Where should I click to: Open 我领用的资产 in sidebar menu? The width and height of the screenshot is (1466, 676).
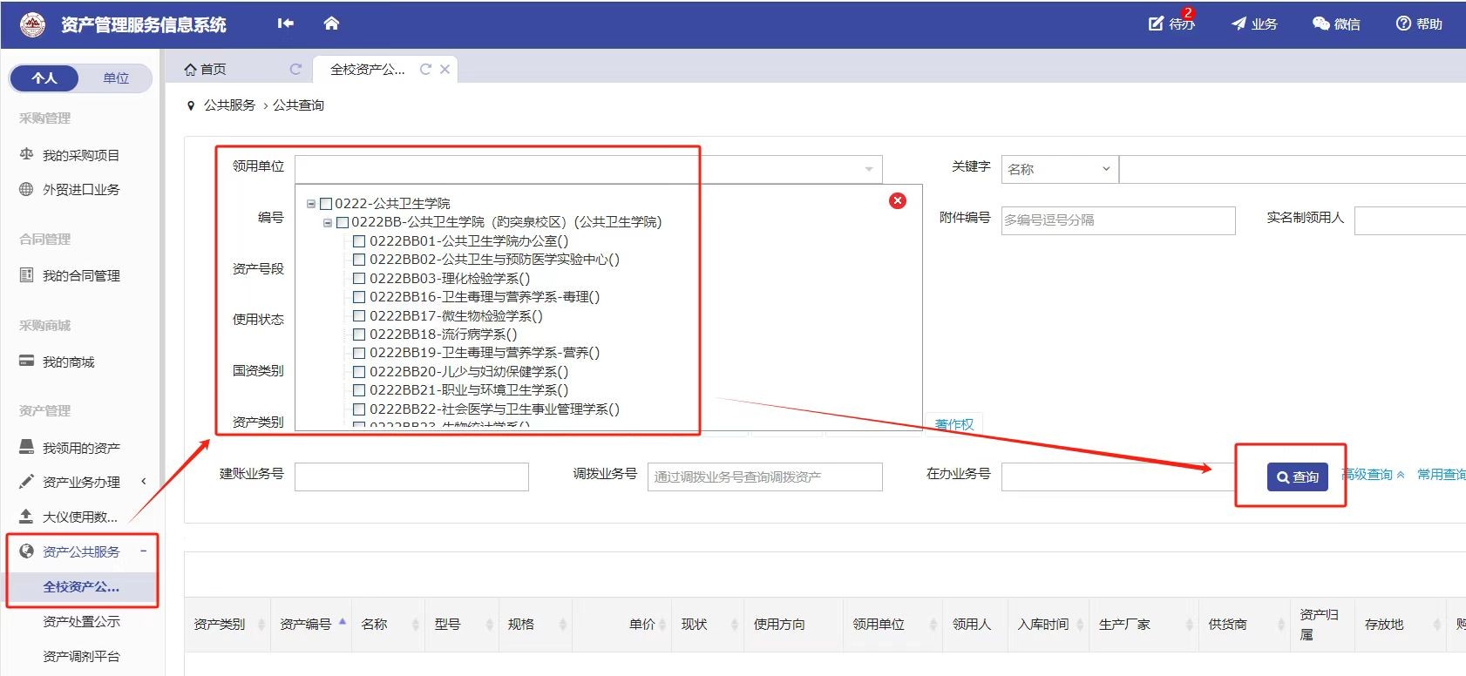coord(81,448)
